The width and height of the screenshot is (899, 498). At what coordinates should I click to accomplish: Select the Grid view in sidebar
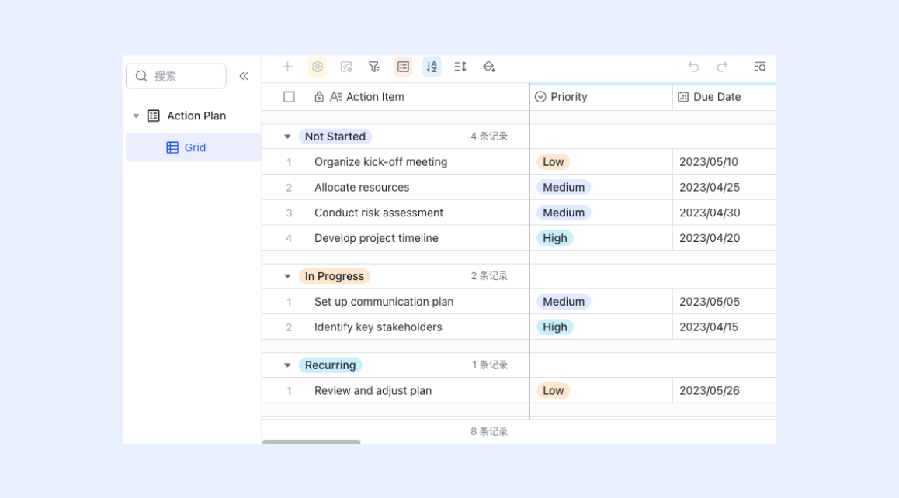(x=193, y=148)
